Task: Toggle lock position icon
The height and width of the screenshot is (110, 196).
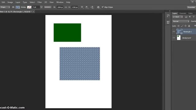Action: tap(186, 26)
